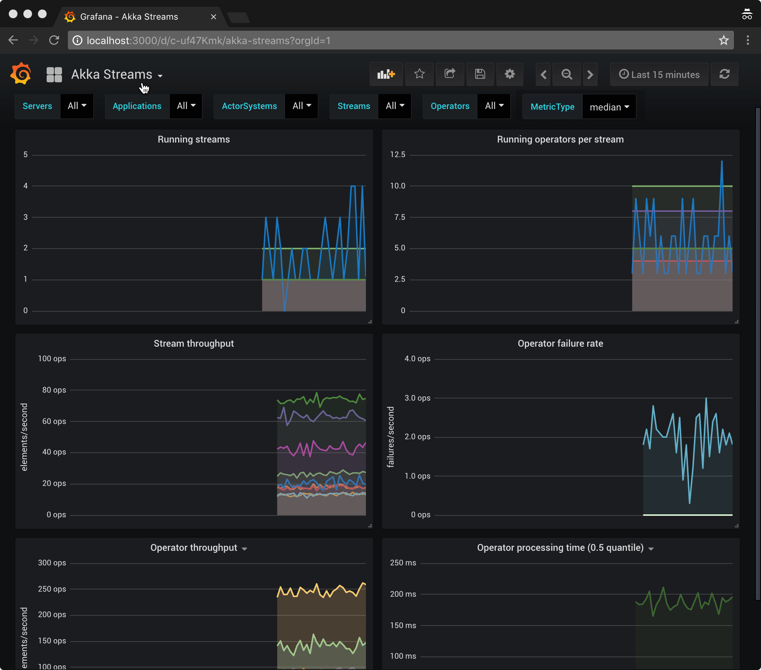Click the Share dashboard icon
This screenshot has height=670, width=761.
[x=450, y=74]
